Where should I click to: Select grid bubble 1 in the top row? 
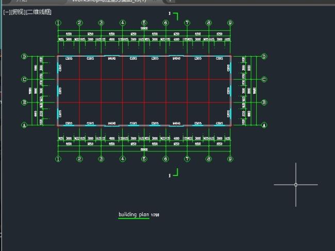58,23
